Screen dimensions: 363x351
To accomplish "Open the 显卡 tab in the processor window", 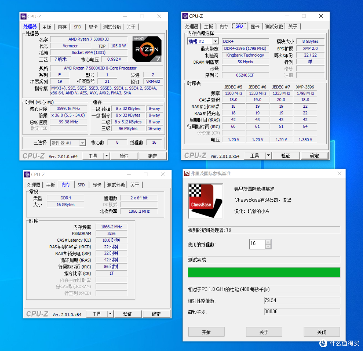I will pos(93,27).
